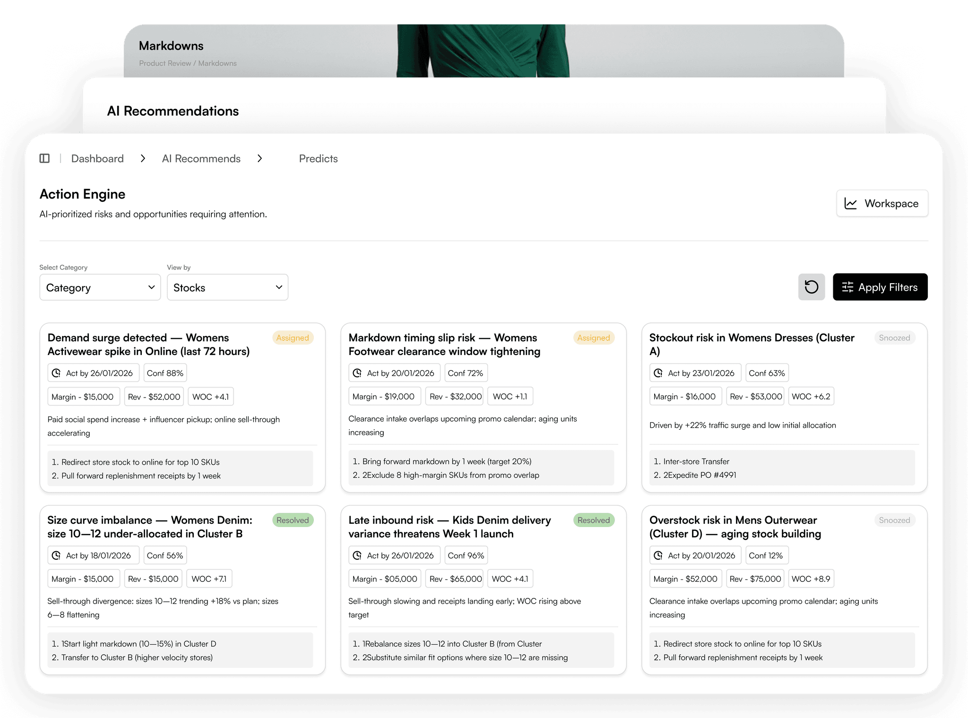Click Assigned badge on Demand surge card
Viewport: 968px width, 718px height.
(x=293, y=338)
